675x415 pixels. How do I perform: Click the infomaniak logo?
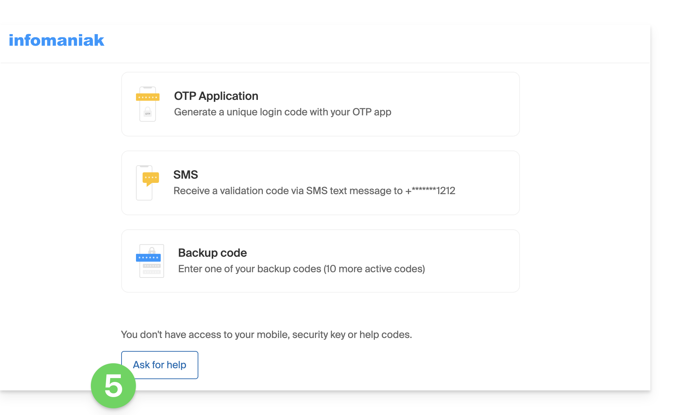56,40
